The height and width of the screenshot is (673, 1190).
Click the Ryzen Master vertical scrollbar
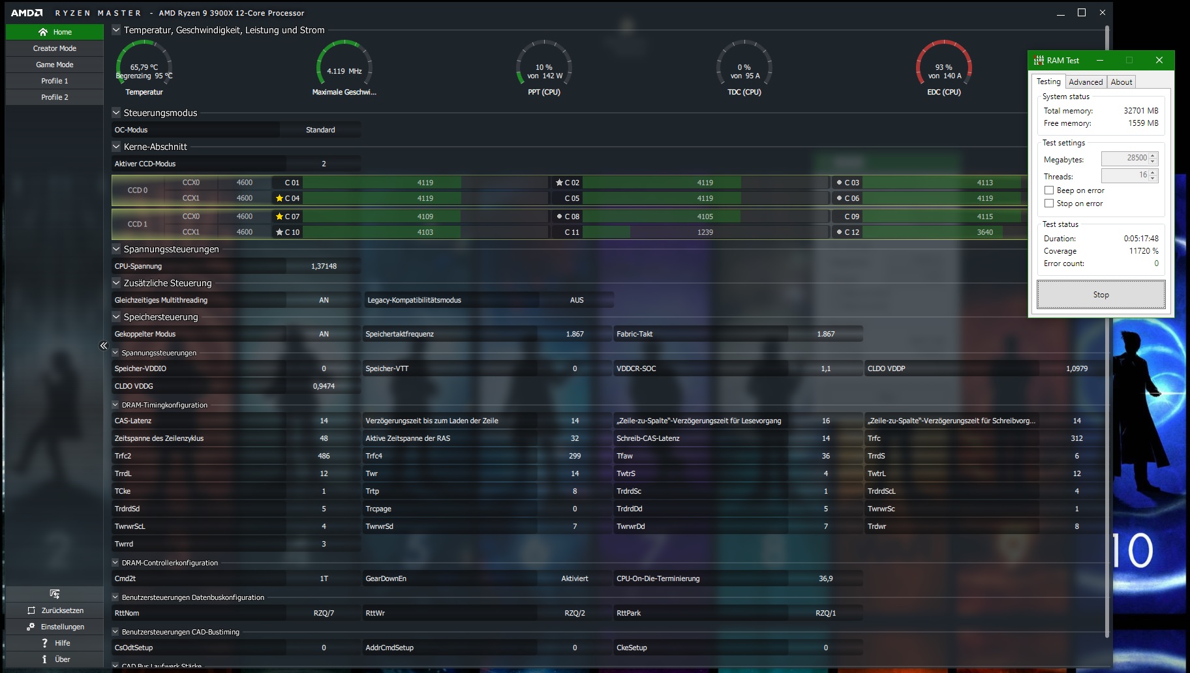[1107, 331]
